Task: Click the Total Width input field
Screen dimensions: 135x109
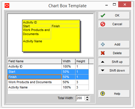Action: tap(81, 98)
